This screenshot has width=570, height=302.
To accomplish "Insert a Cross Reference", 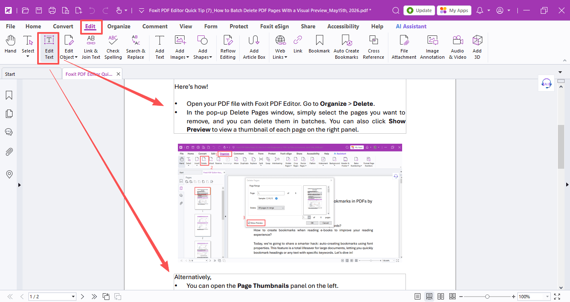I will [x=374, y=47].
